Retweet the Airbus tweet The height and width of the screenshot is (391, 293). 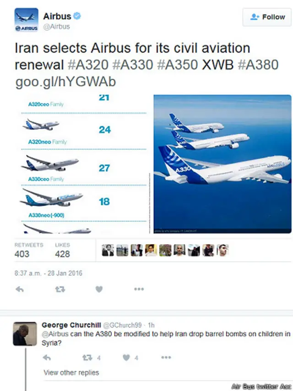60,289
